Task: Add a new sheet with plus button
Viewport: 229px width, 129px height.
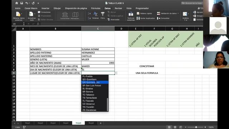Action: (101, 123)
